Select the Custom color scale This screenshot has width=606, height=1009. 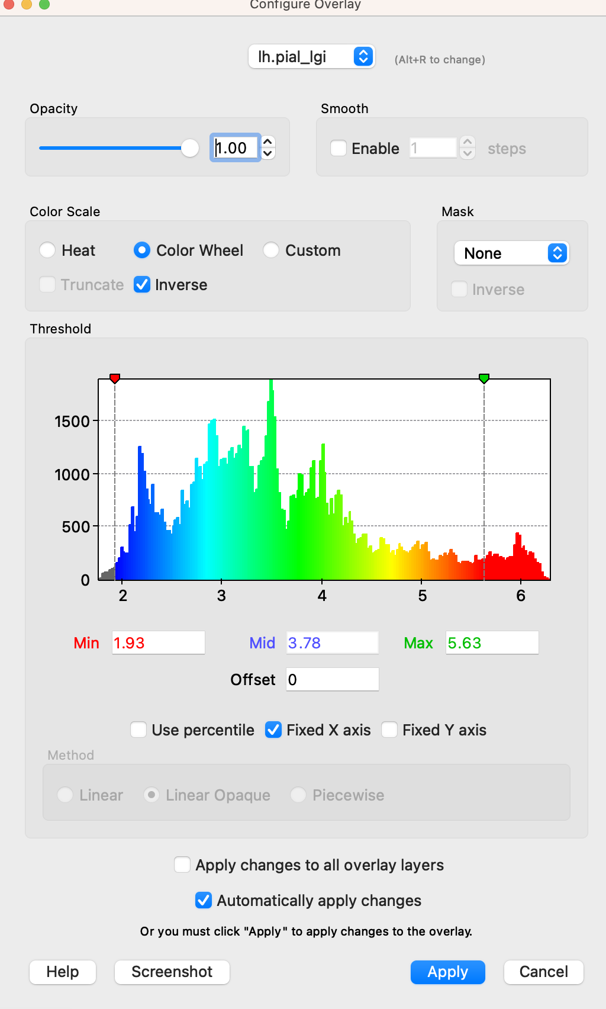pyautogui.click(x=271, y=250)
